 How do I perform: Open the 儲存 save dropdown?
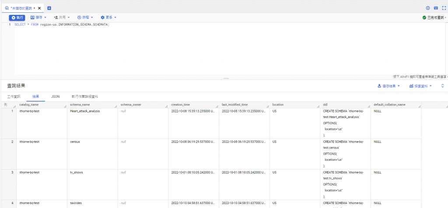pos(38,17)
